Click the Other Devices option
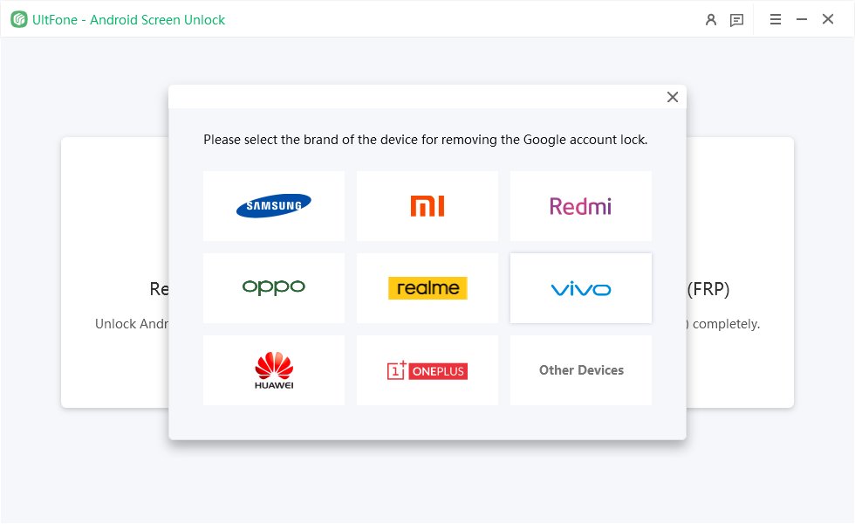Screen dimensions: 855x524 (x=581, y=370)
